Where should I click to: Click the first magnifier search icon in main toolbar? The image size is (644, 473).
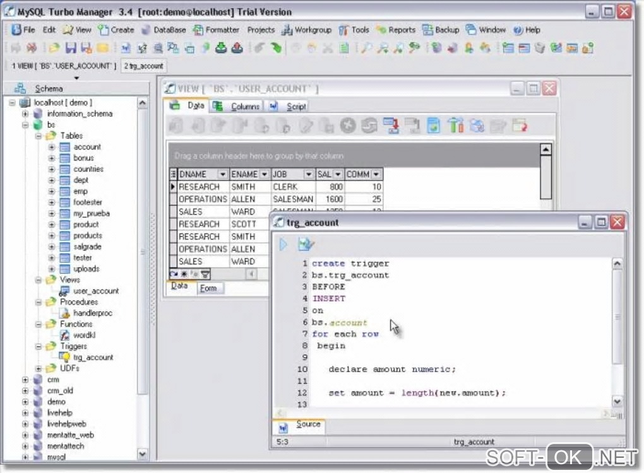point(366,48)
